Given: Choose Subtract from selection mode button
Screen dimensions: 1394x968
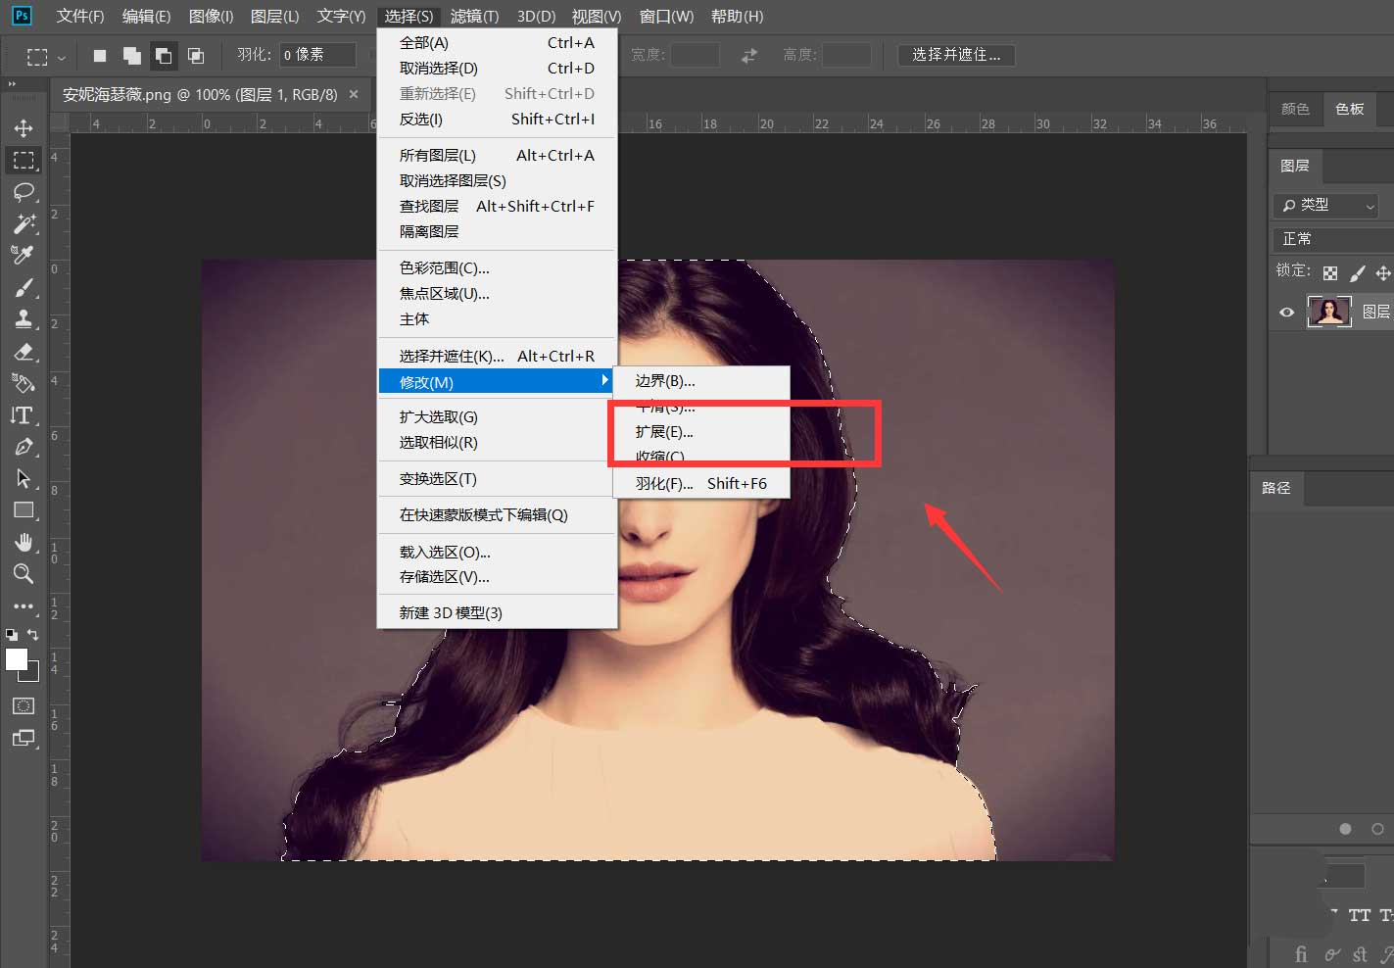Looking at the screenshot, I should pos(164,56).
